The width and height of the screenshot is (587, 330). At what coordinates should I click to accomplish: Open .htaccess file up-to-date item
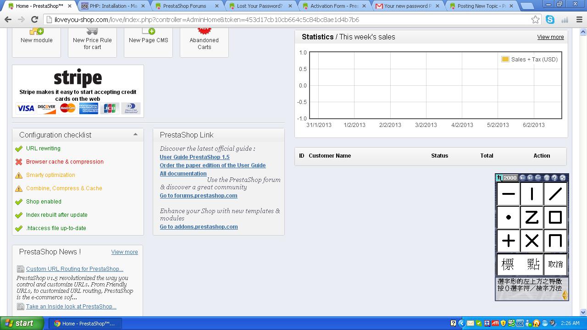pos(56,228)
